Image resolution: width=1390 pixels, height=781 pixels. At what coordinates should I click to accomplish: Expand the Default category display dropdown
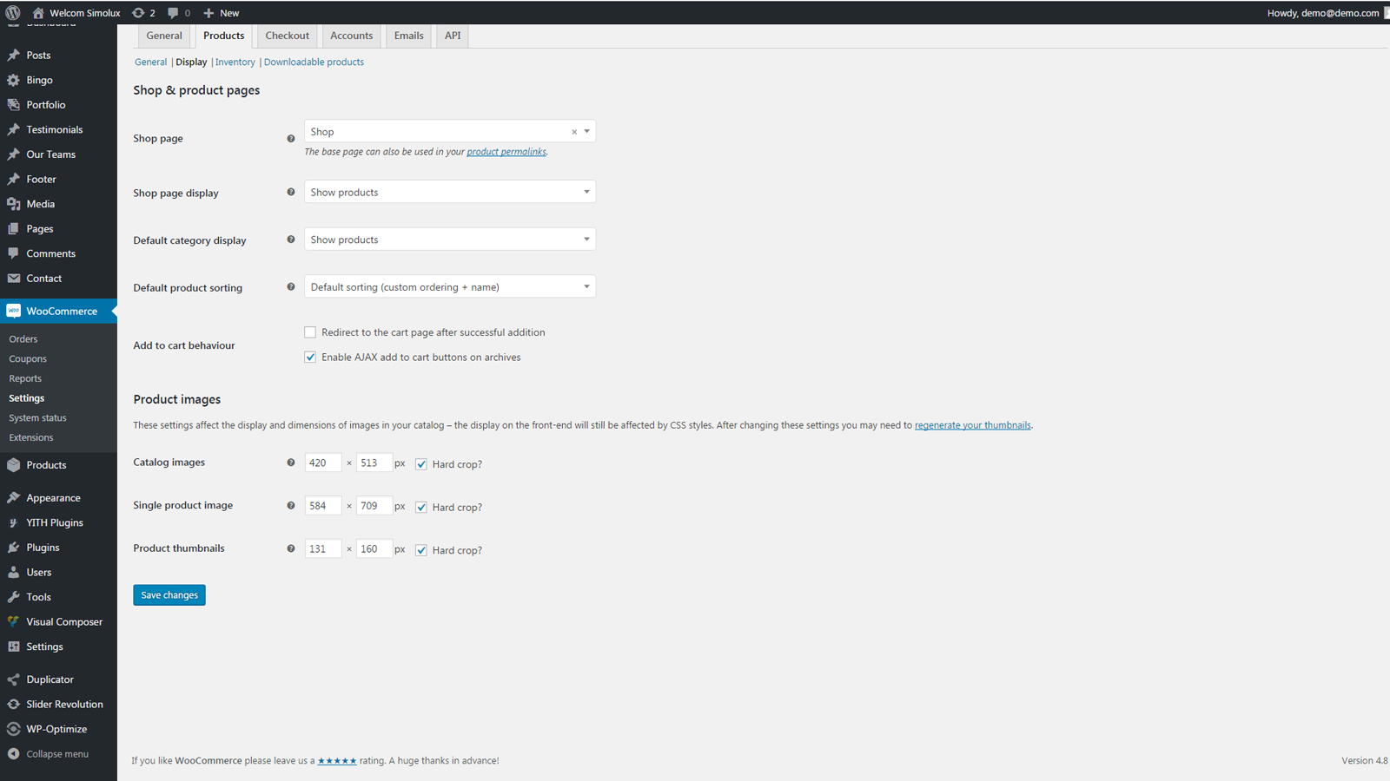tap(450, 240)
